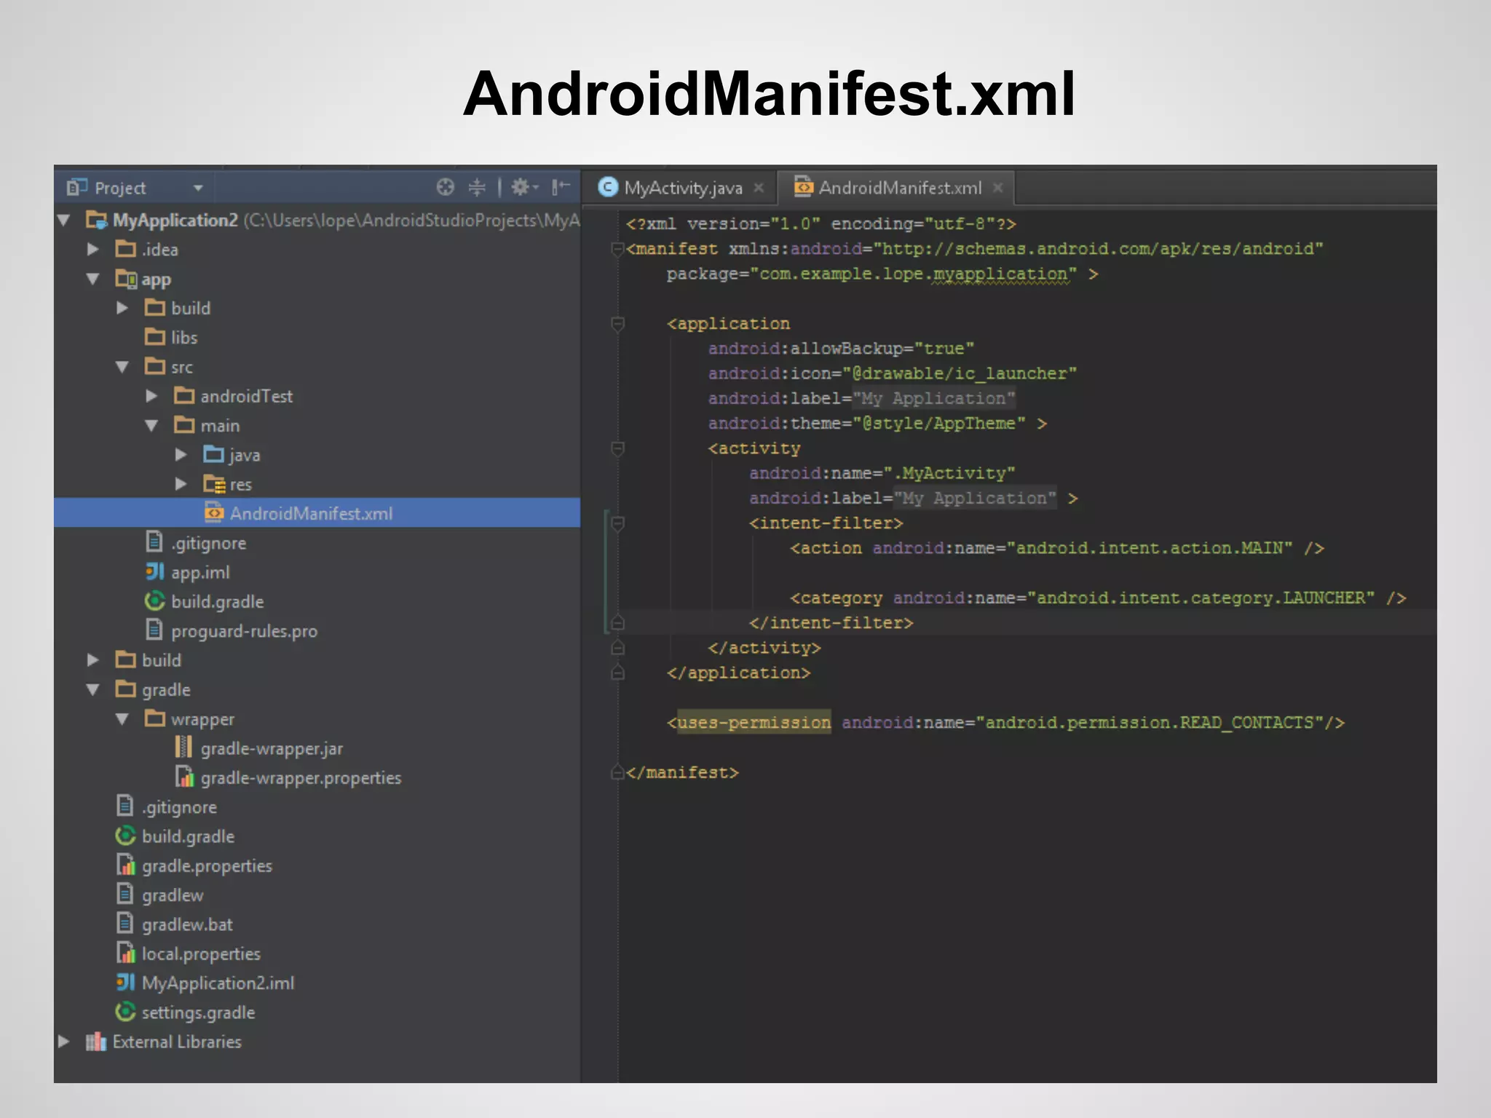Expand the androidTest folder
The image size is (1491, 1118).
click(151, 396)
